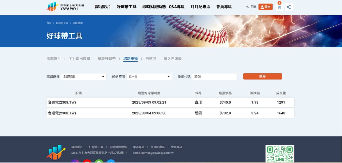Image resolution: width=342 pixels, height=163 pixels.
Task: Open the LINE QR code image
Action: [x=280, y=154]
